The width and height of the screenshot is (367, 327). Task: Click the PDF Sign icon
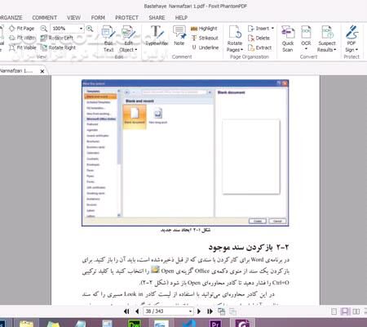[352, 32]
